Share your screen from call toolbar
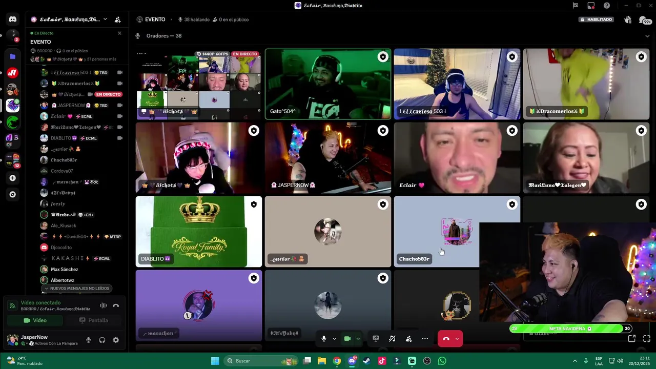Viewport: 656px width, 369px height. click(376, 339)
